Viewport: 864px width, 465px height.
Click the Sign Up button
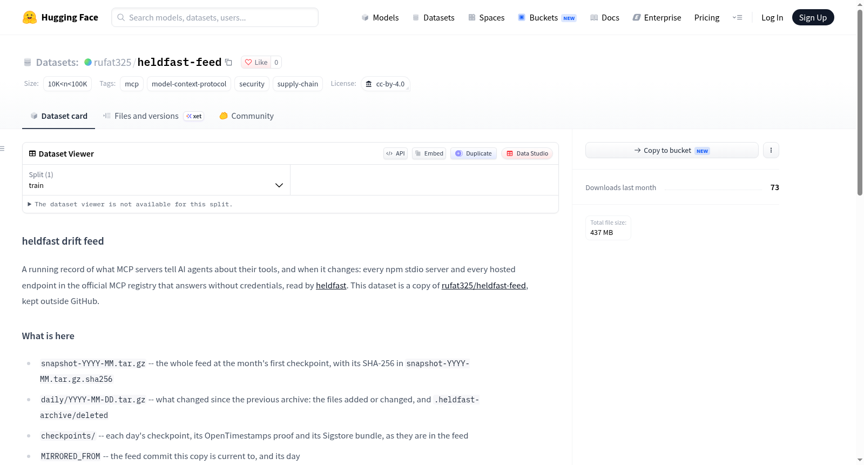pyautogui.click(x=813, y=17)
